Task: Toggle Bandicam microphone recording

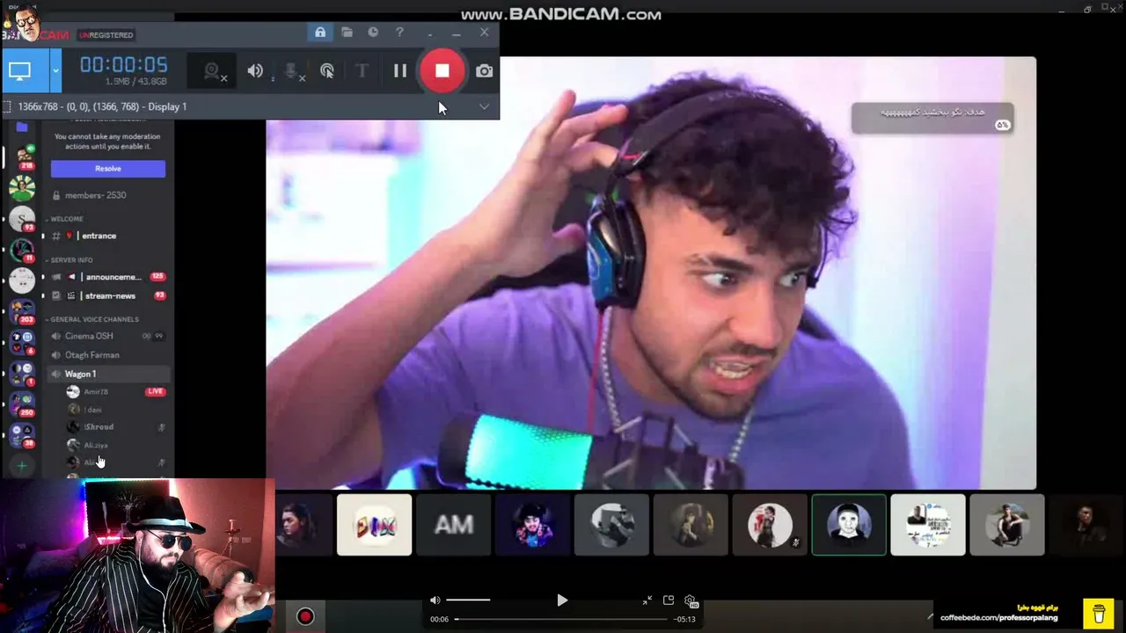Action: 293,71
